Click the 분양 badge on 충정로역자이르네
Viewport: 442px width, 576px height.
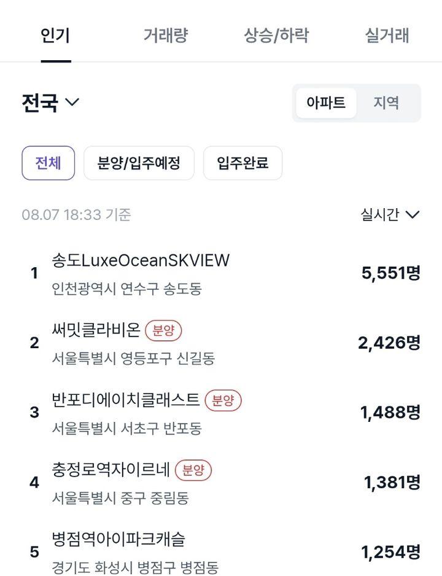click(193, 470)
